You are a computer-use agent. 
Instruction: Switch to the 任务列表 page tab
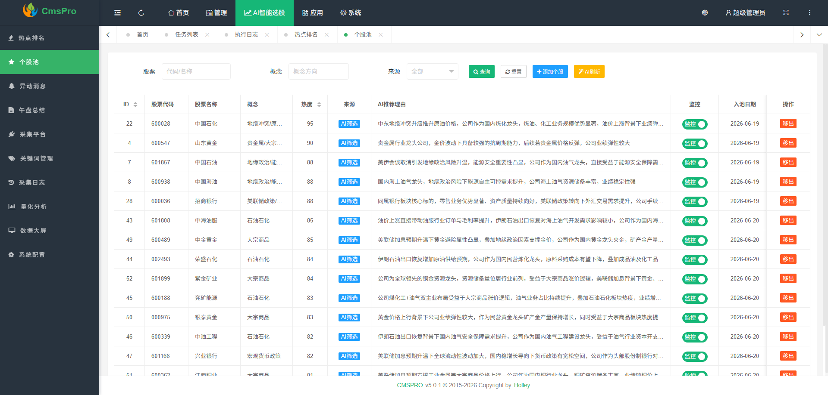coord(186,35)
